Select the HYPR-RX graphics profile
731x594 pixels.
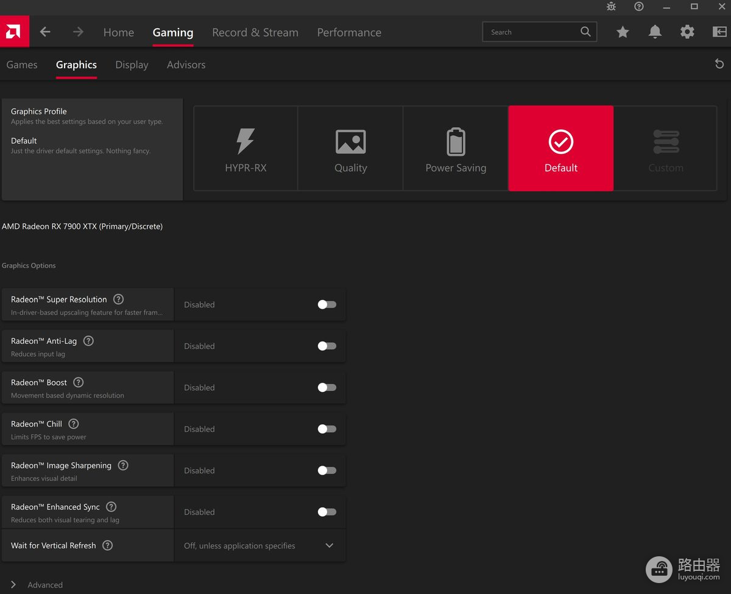click(x=246, y=148)
